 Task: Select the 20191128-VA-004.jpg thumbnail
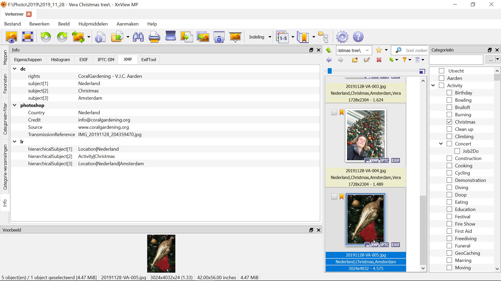pyautogui.click(x=366, y=135)
